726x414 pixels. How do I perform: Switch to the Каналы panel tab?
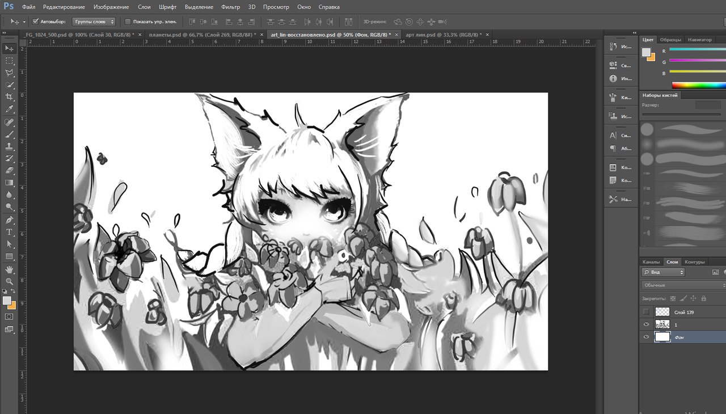tap(651, 262)
